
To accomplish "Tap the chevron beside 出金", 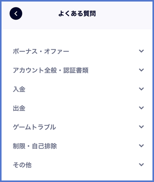I will point(141,108).
